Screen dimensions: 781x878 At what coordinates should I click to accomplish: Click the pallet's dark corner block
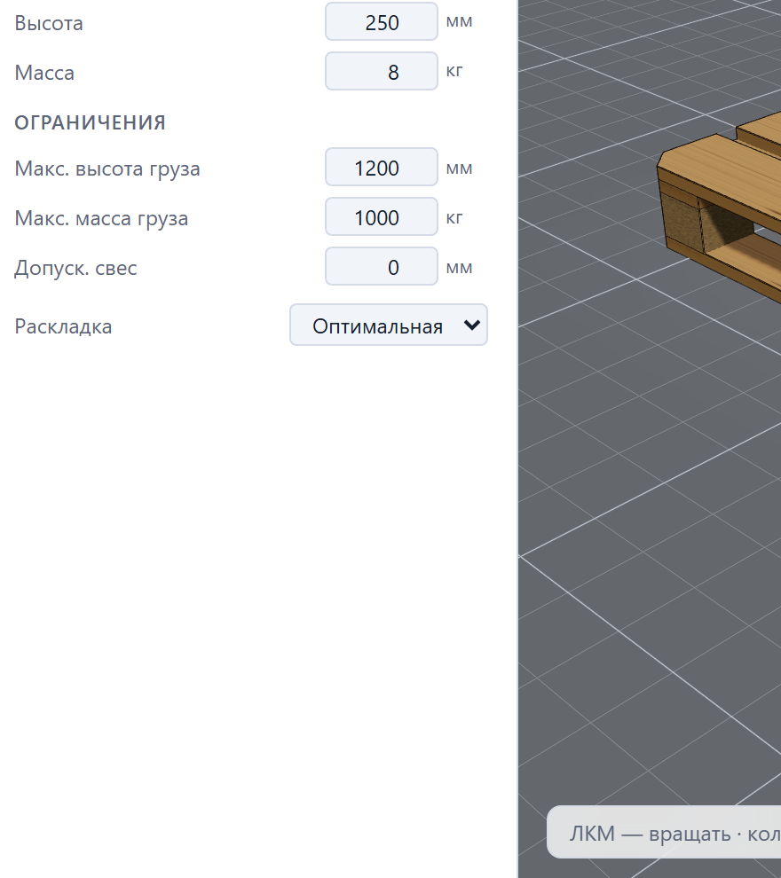pos(684,224)
